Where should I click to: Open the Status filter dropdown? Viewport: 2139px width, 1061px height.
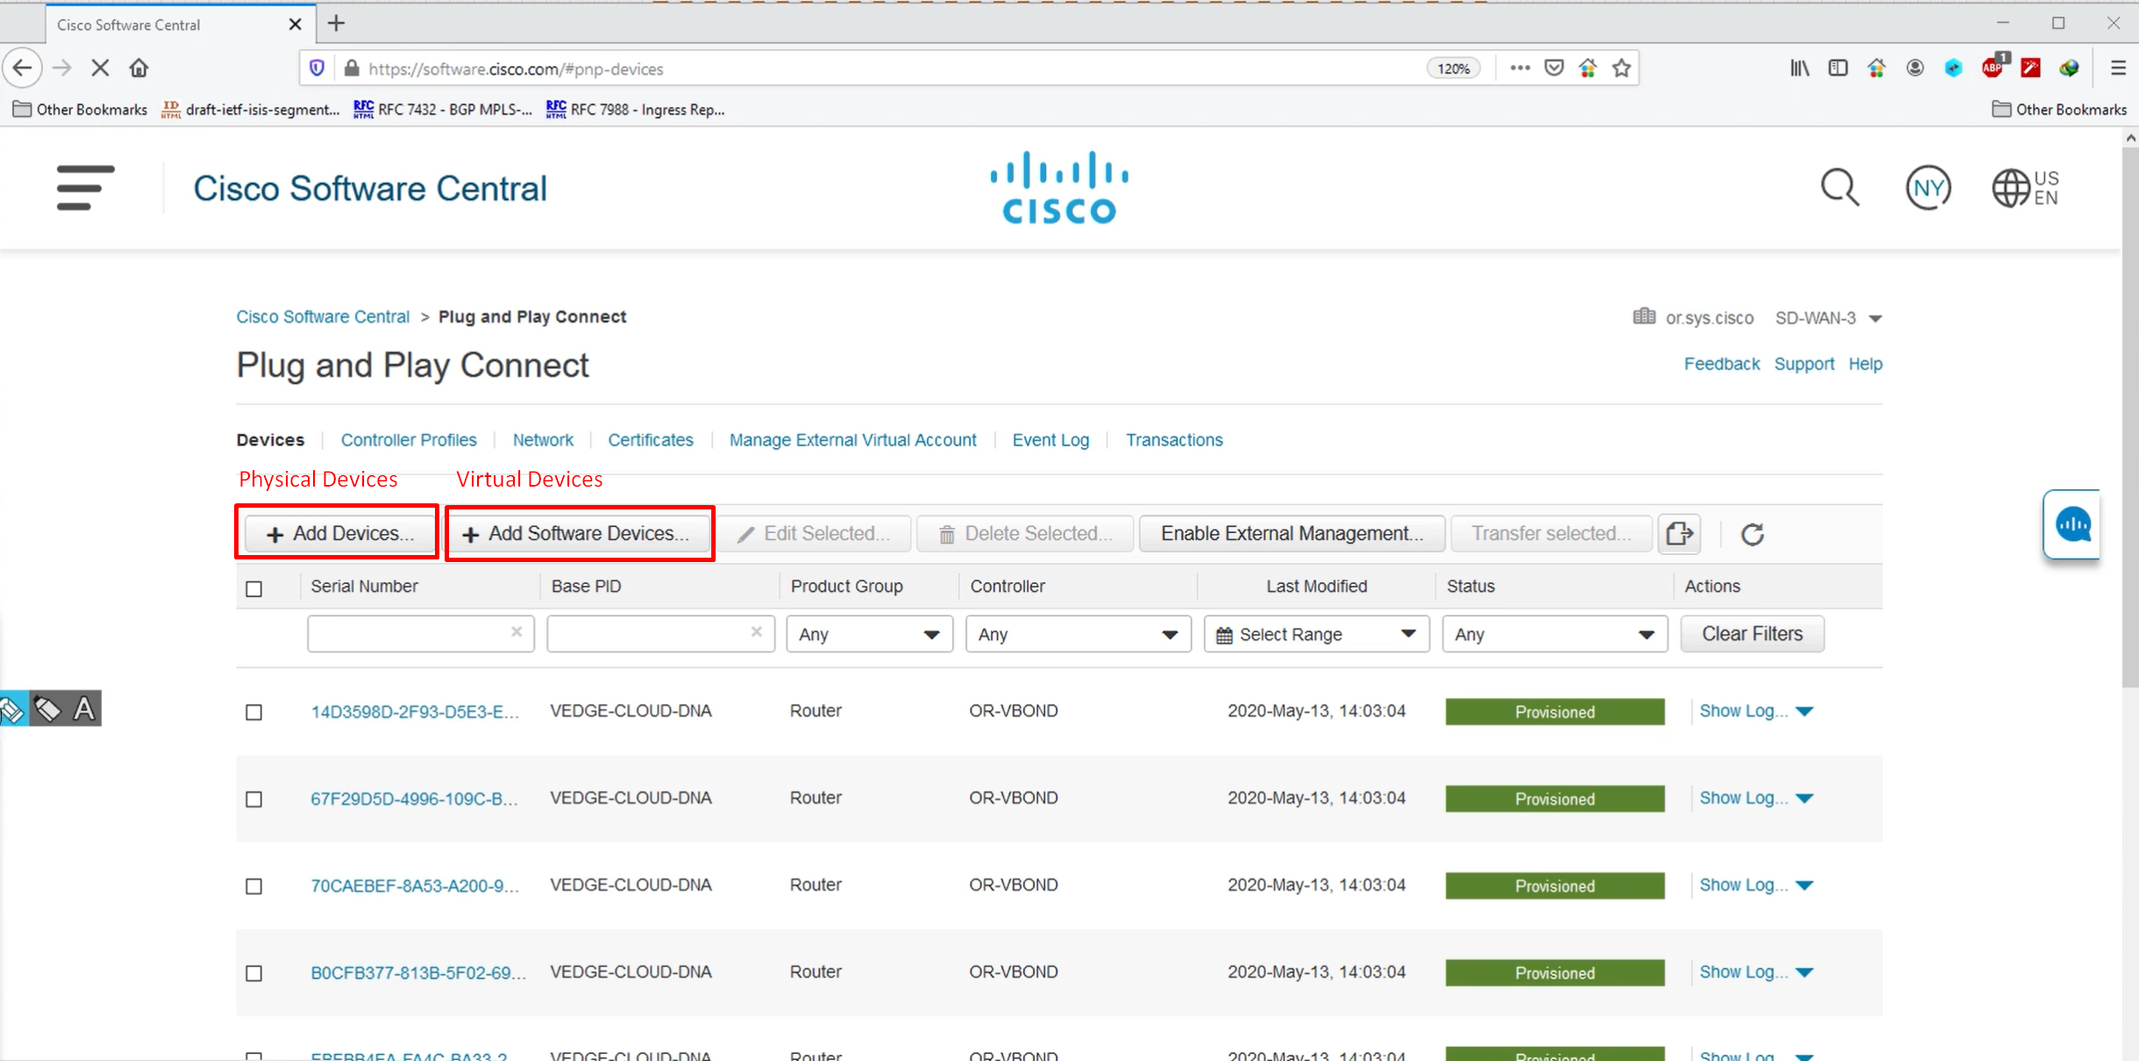click(x=1553, y=634)
